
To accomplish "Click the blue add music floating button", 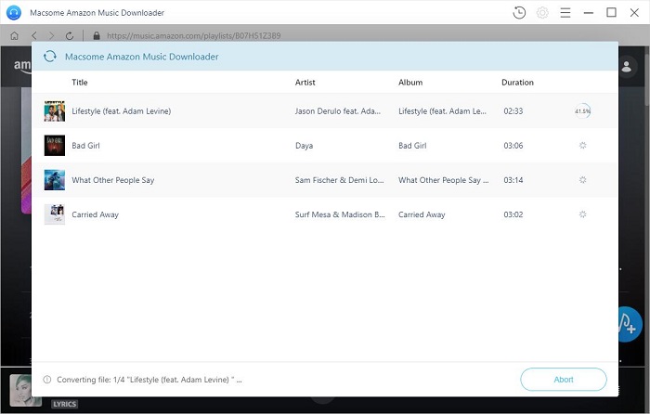I will pyautogui.click(x=630, y=324).
